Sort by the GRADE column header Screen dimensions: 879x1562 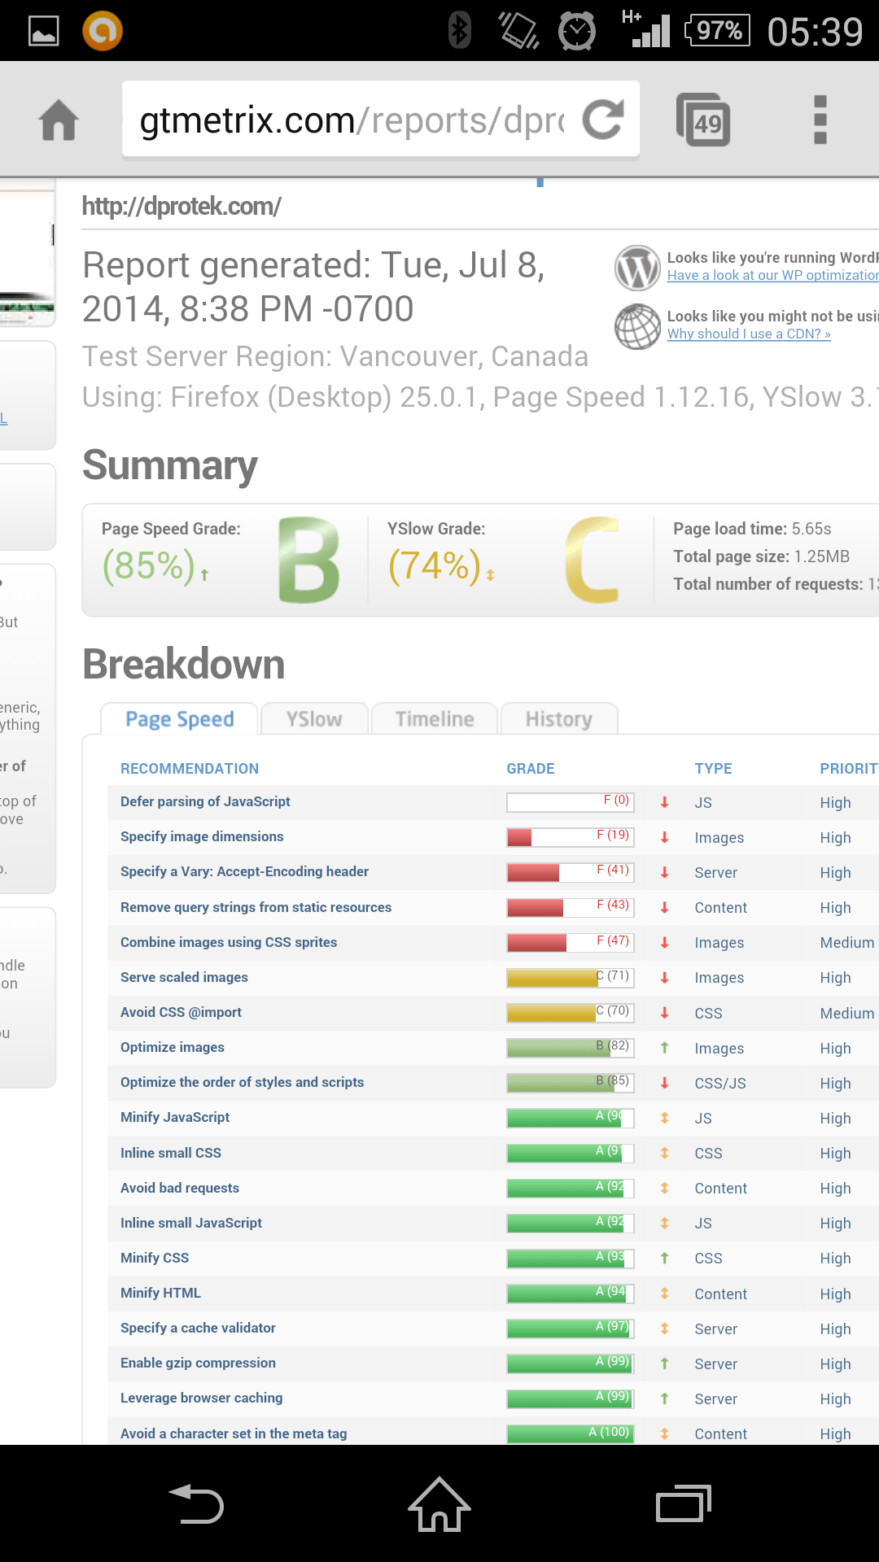[531, 769]
